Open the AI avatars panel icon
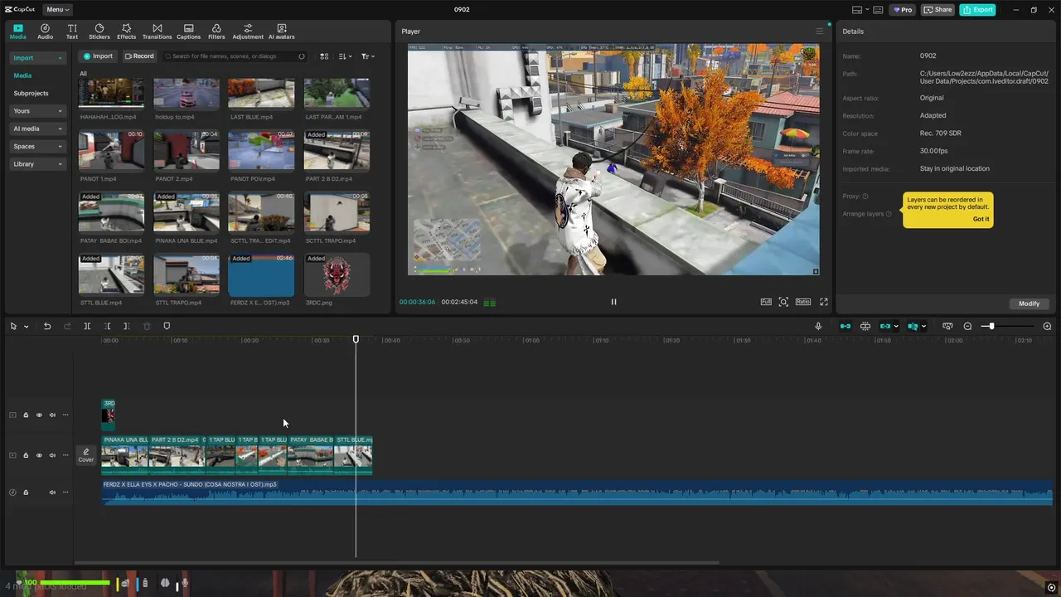Image resolution: width=1061 pixels, height=597 pixels. click(282, 32)
